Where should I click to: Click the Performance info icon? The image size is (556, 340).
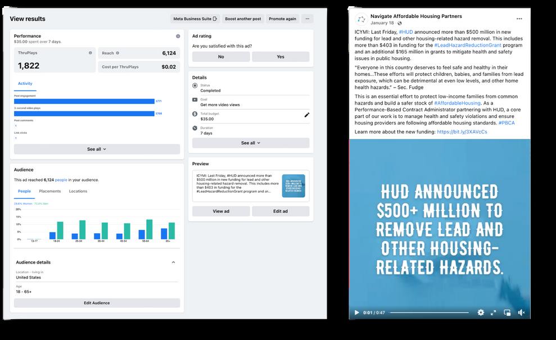click(178, 36)
